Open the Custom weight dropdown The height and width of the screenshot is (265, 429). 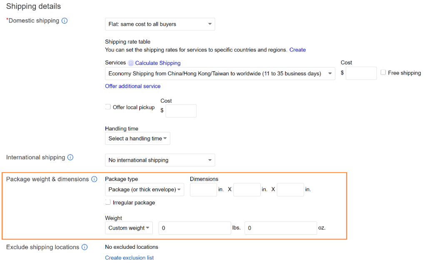(x=129, y=228)
